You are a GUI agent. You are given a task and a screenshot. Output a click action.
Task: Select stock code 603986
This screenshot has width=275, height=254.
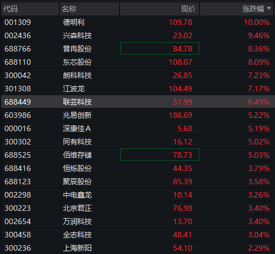pyautogui.click(x=18, y=115)
